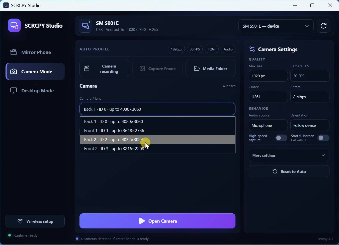This screenshot has width=339, height=245.
Task: Open the Bitrate 8 Mbps dropdown
Action: pos(310,97)
